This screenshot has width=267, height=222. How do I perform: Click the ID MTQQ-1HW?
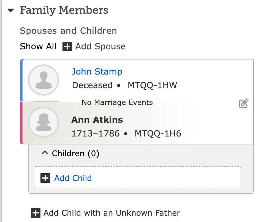coord(152,85)
